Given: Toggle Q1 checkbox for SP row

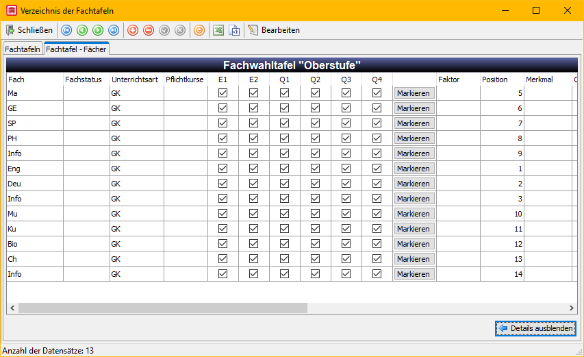Looking at the screenshot, I should [285, 123].
